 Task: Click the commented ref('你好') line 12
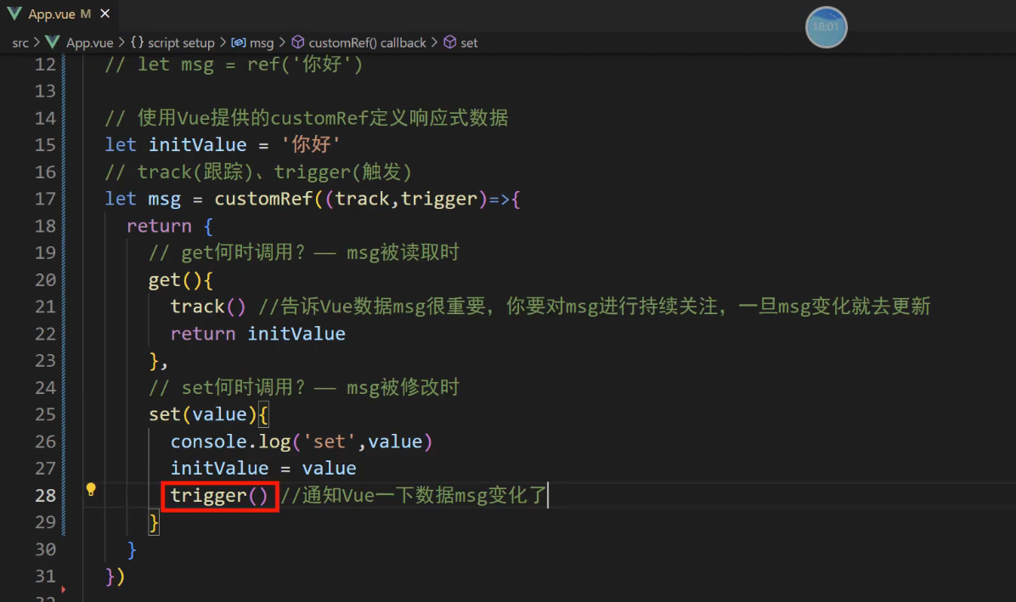click(x=234, y=64)
